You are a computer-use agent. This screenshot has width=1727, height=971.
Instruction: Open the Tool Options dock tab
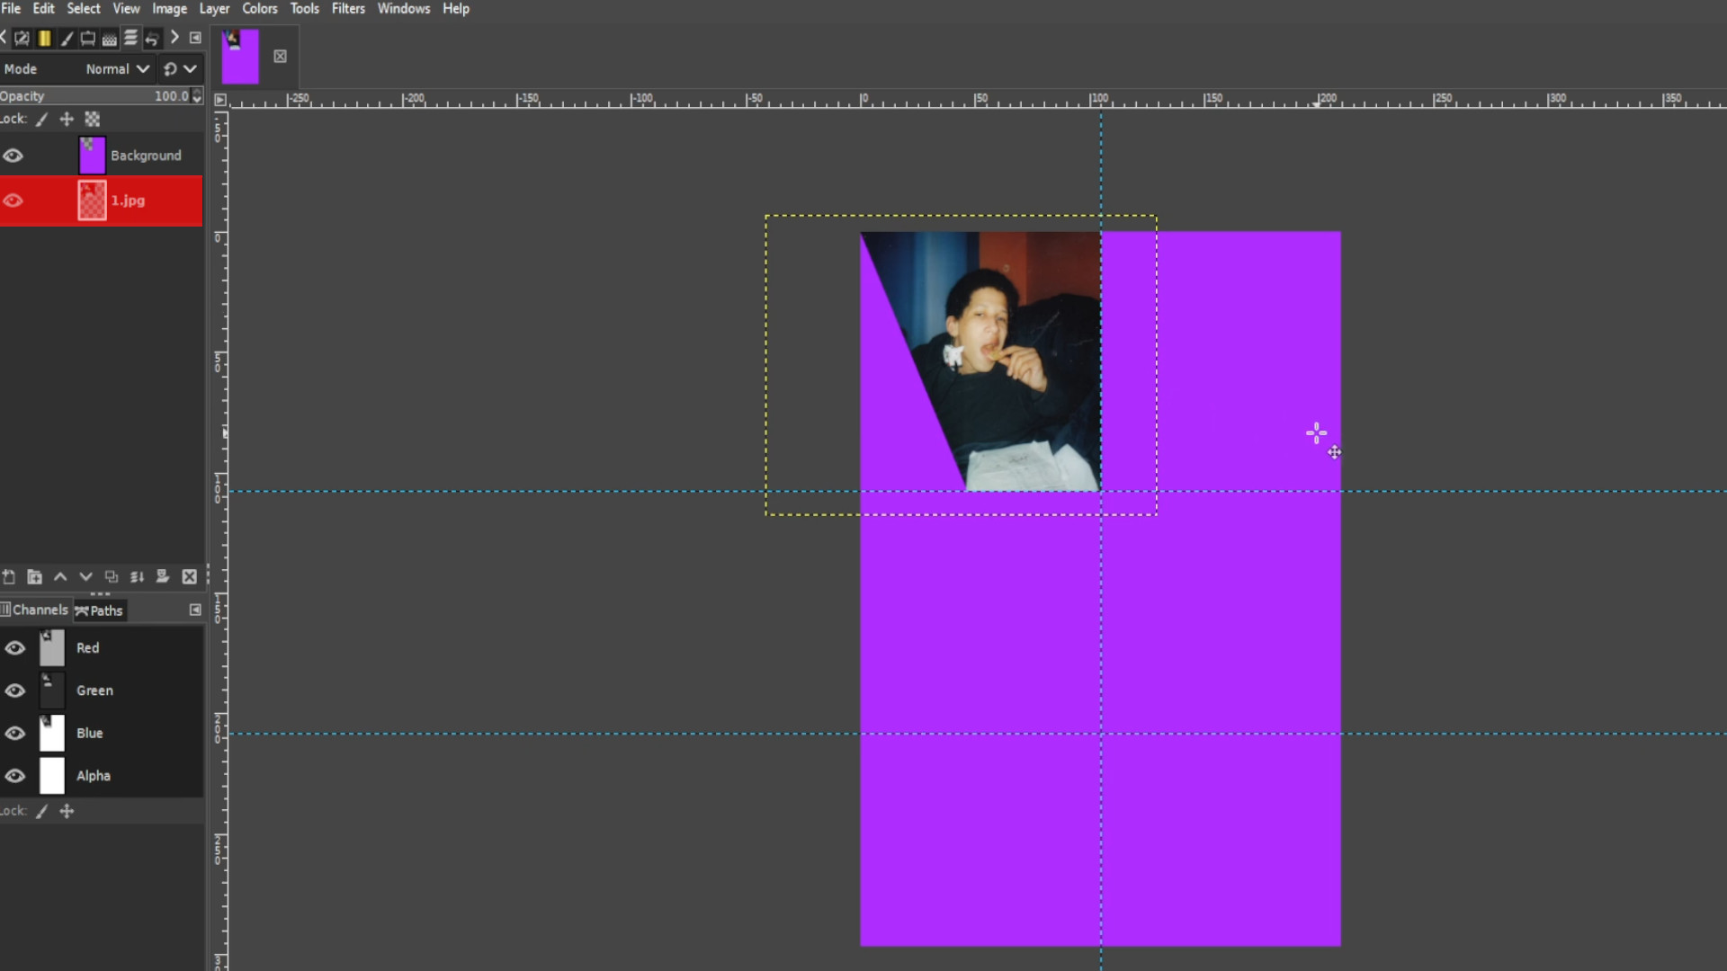point(22,38)
